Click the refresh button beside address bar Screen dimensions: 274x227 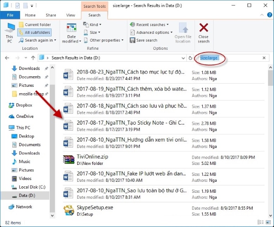click(190, 58)
